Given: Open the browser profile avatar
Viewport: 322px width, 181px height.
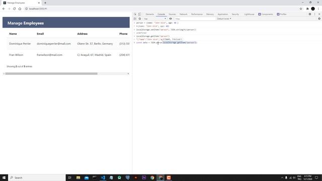Looking at the screenshot, I should click(313, 9).
